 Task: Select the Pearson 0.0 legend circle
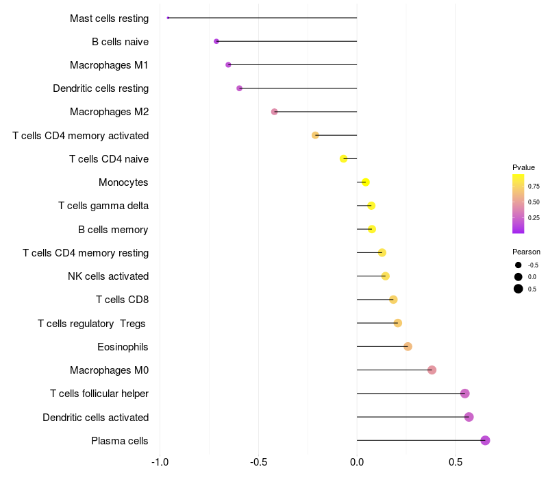click(x=519, y=276)
